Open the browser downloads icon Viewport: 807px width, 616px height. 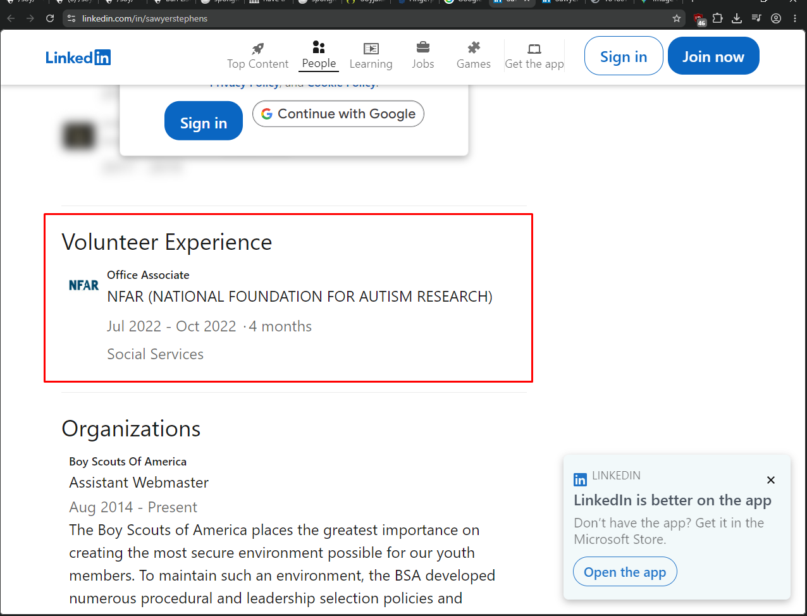tap(737, 18)
